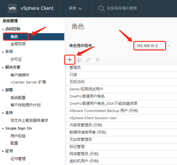This screenshot has width=177, height=165.
Task: Collapse the 许可 section
Action: pyautogui.click(x=3, y=52)
